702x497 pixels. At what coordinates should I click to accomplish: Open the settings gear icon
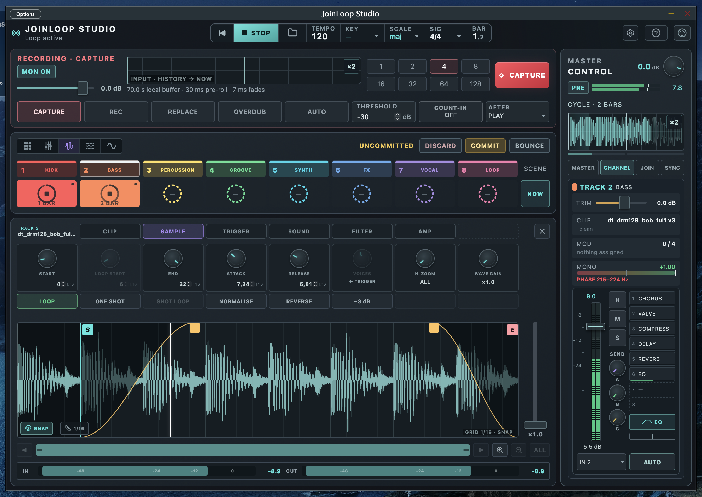[630, 33]
